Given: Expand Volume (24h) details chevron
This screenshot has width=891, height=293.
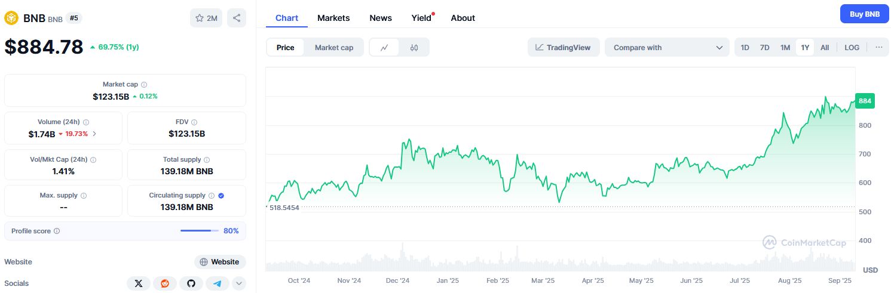Looking at the screenshot, I should click(x=94, y=134).
